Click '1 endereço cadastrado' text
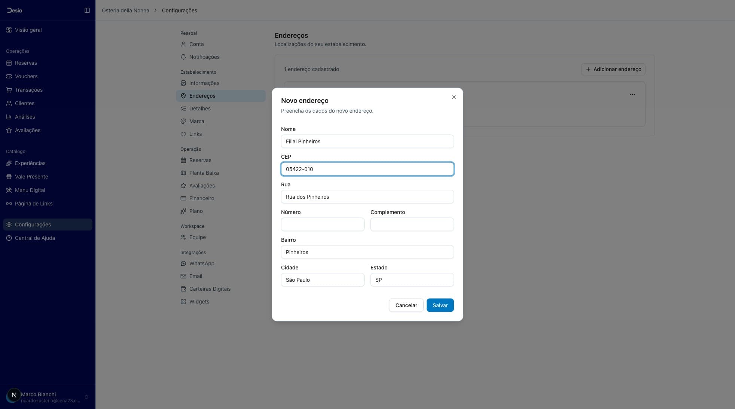 click(x=311, y=69)
